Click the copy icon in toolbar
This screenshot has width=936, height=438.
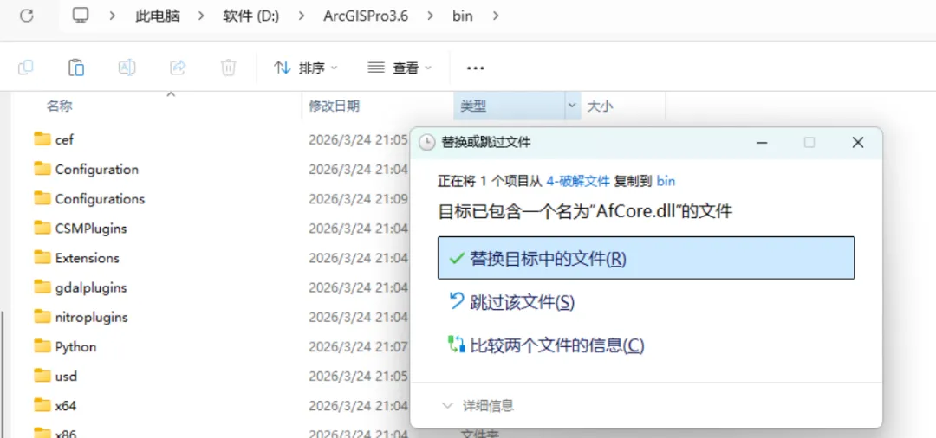(26, 68)
